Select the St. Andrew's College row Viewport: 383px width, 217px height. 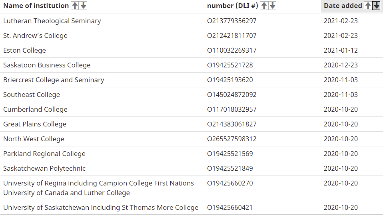191,36
